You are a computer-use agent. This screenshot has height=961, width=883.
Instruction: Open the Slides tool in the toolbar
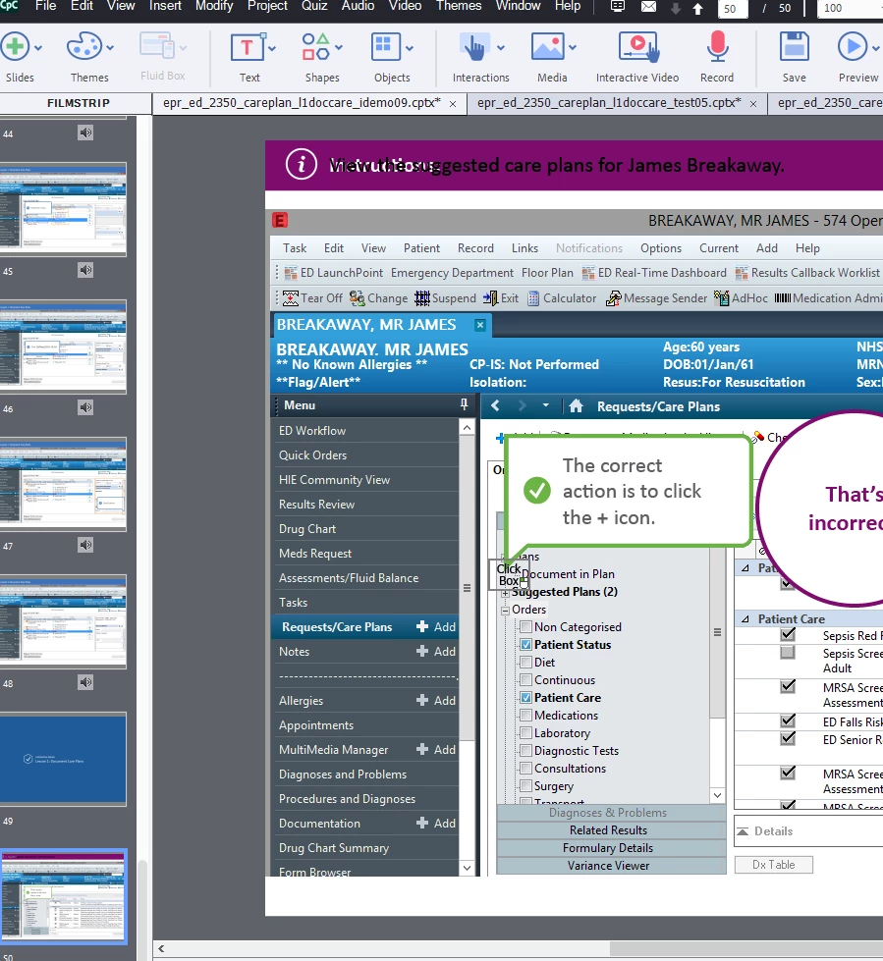(15, 46)
